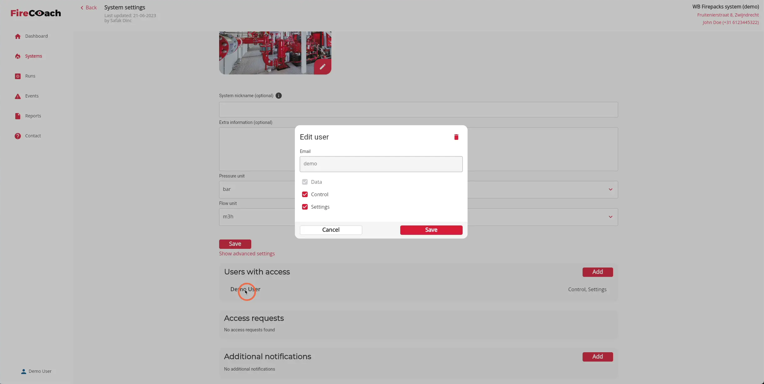Click the Events warning triangle icon

coord(18,96)
